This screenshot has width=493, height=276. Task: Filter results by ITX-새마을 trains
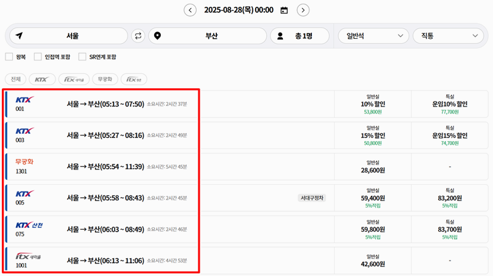[74, 79]
